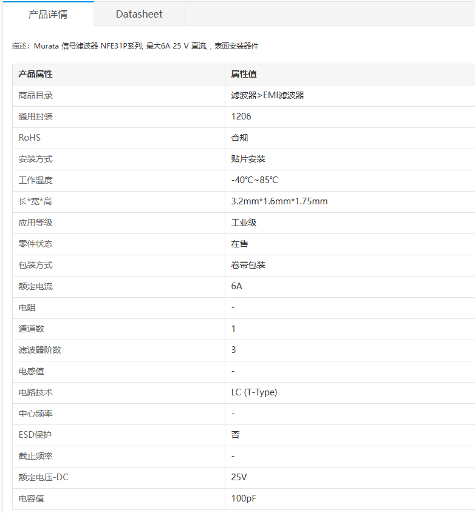Click the ESD保护 label
The width and height of the screenshot is (475, 513).
coord(35,435)
